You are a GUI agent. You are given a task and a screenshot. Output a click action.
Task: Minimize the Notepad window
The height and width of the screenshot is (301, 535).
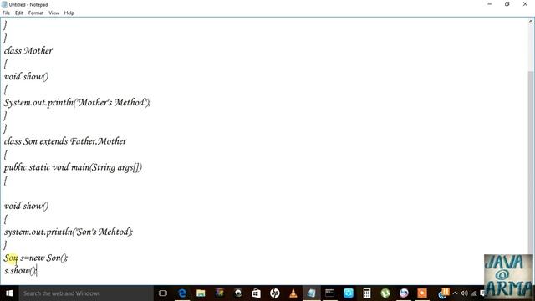490,4
